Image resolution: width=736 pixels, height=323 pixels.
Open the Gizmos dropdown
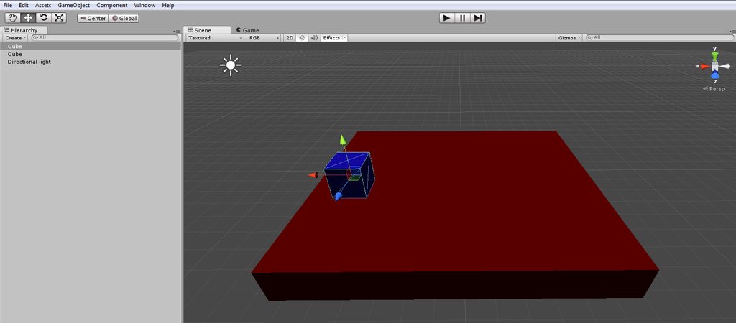click(x=569, y=37)
